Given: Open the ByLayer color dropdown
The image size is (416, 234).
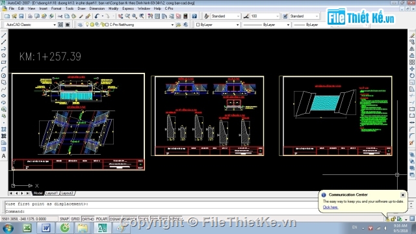Looking at the screenshot, I should click(217, 25).
